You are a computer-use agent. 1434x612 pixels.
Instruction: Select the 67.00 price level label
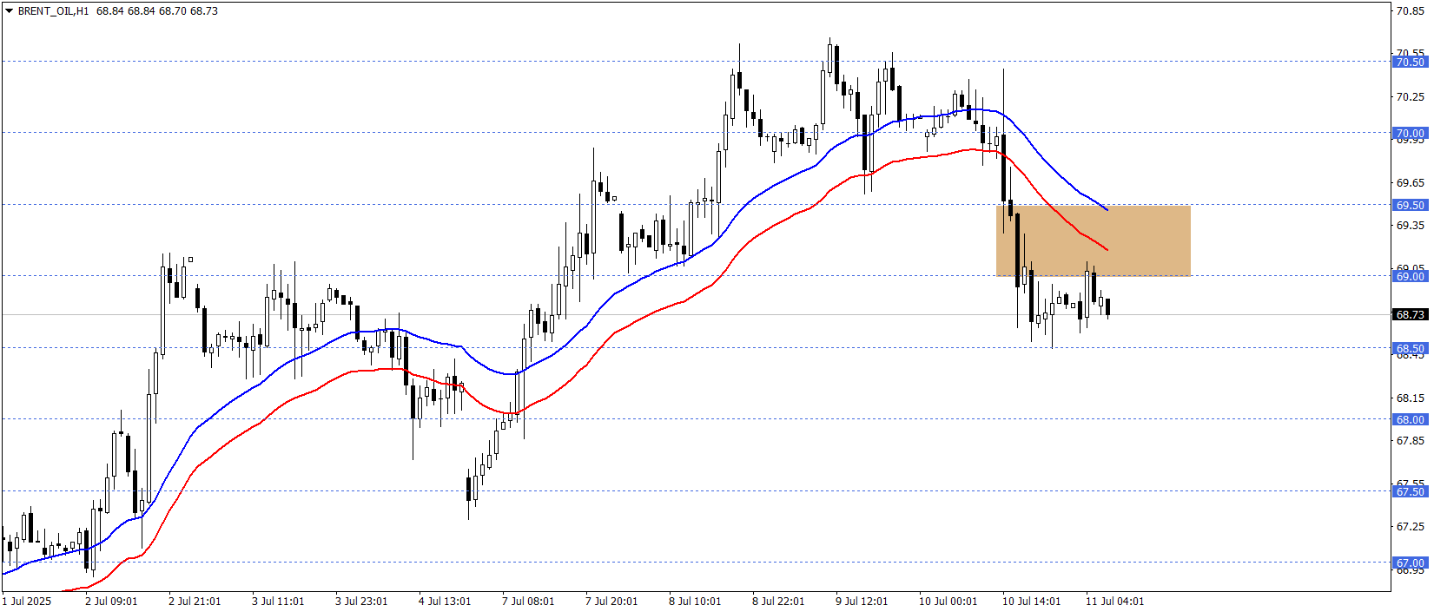click(x=1410, y=563)
